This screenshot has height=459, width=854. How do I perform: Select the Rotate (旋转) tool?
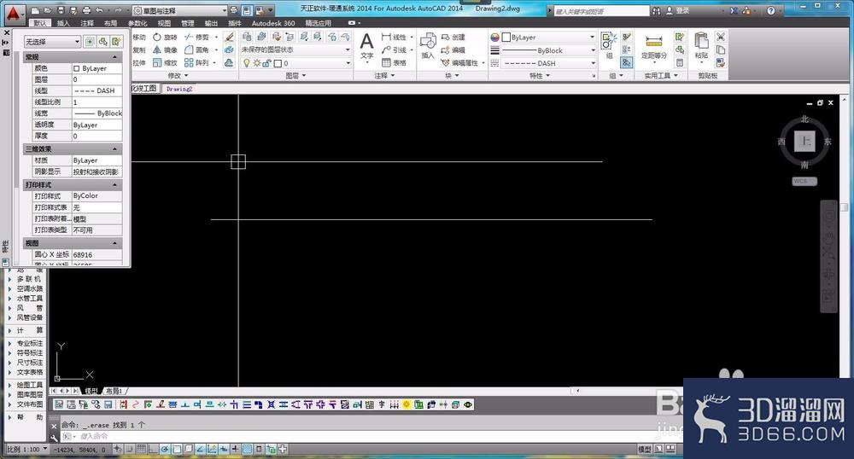(165, 37)
